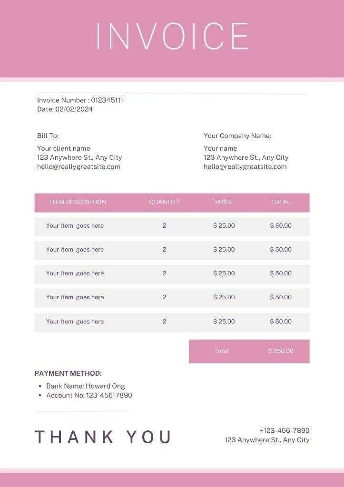Click the 'Your Company Name:' label

pyautogui.click(x=237, y=136)
